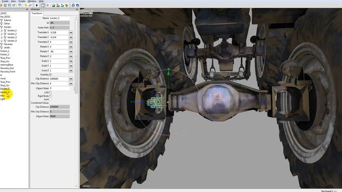Click the Clip Distance arrow stepper button
The height and width of the screenshot is (192, 342).
[x=71, y=78]
